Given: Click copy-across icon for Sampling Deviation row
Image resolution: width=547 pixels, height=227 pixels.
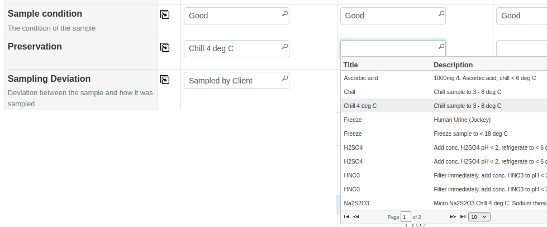Looking at the screenshot, I should pos(165,80).
